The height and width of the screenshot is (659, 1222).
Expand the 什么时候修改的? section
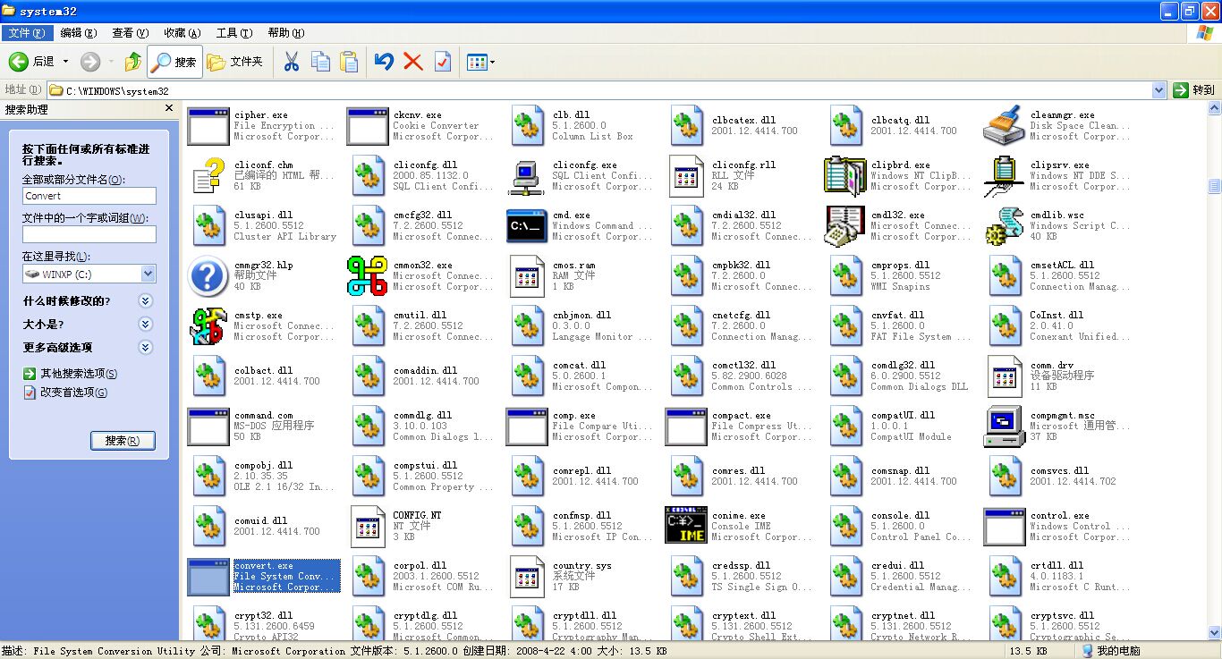[146, 301]
